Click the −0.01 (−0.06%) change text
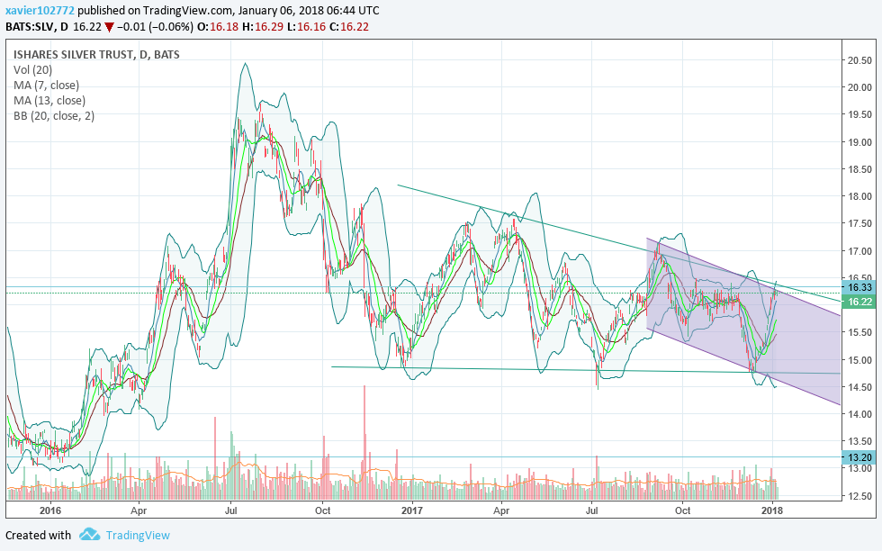Image resolution: width=882 pixels, height=551 pixels. (156, 26)
